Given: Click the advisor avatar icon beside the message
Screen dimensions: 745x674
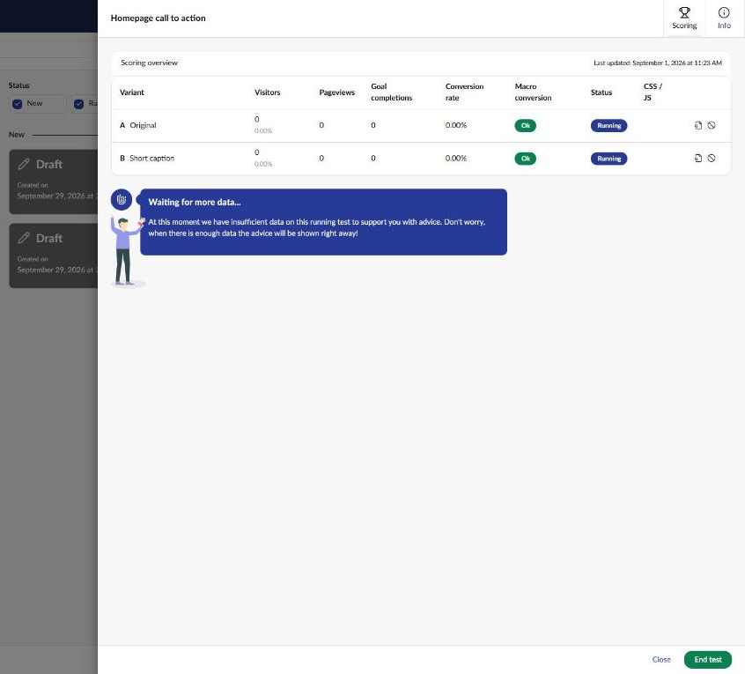Looking at the screenshot, I should click(x=122, y=199).
